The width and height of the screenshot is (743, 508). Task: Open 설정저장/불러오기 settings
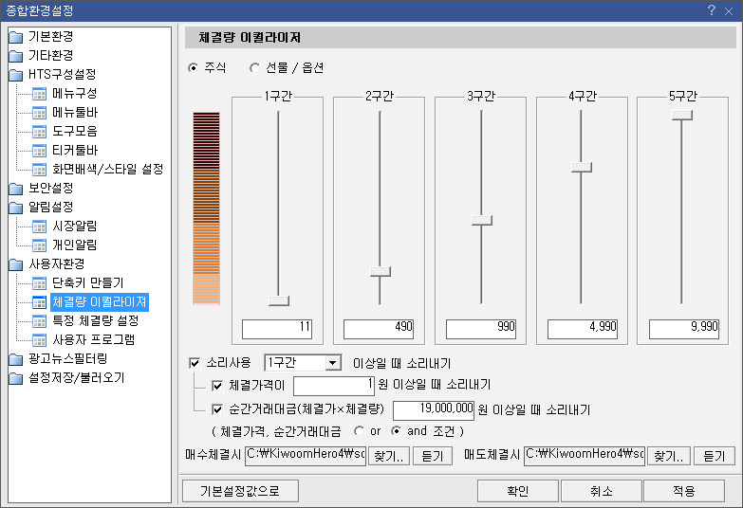[x=76, y=378]
